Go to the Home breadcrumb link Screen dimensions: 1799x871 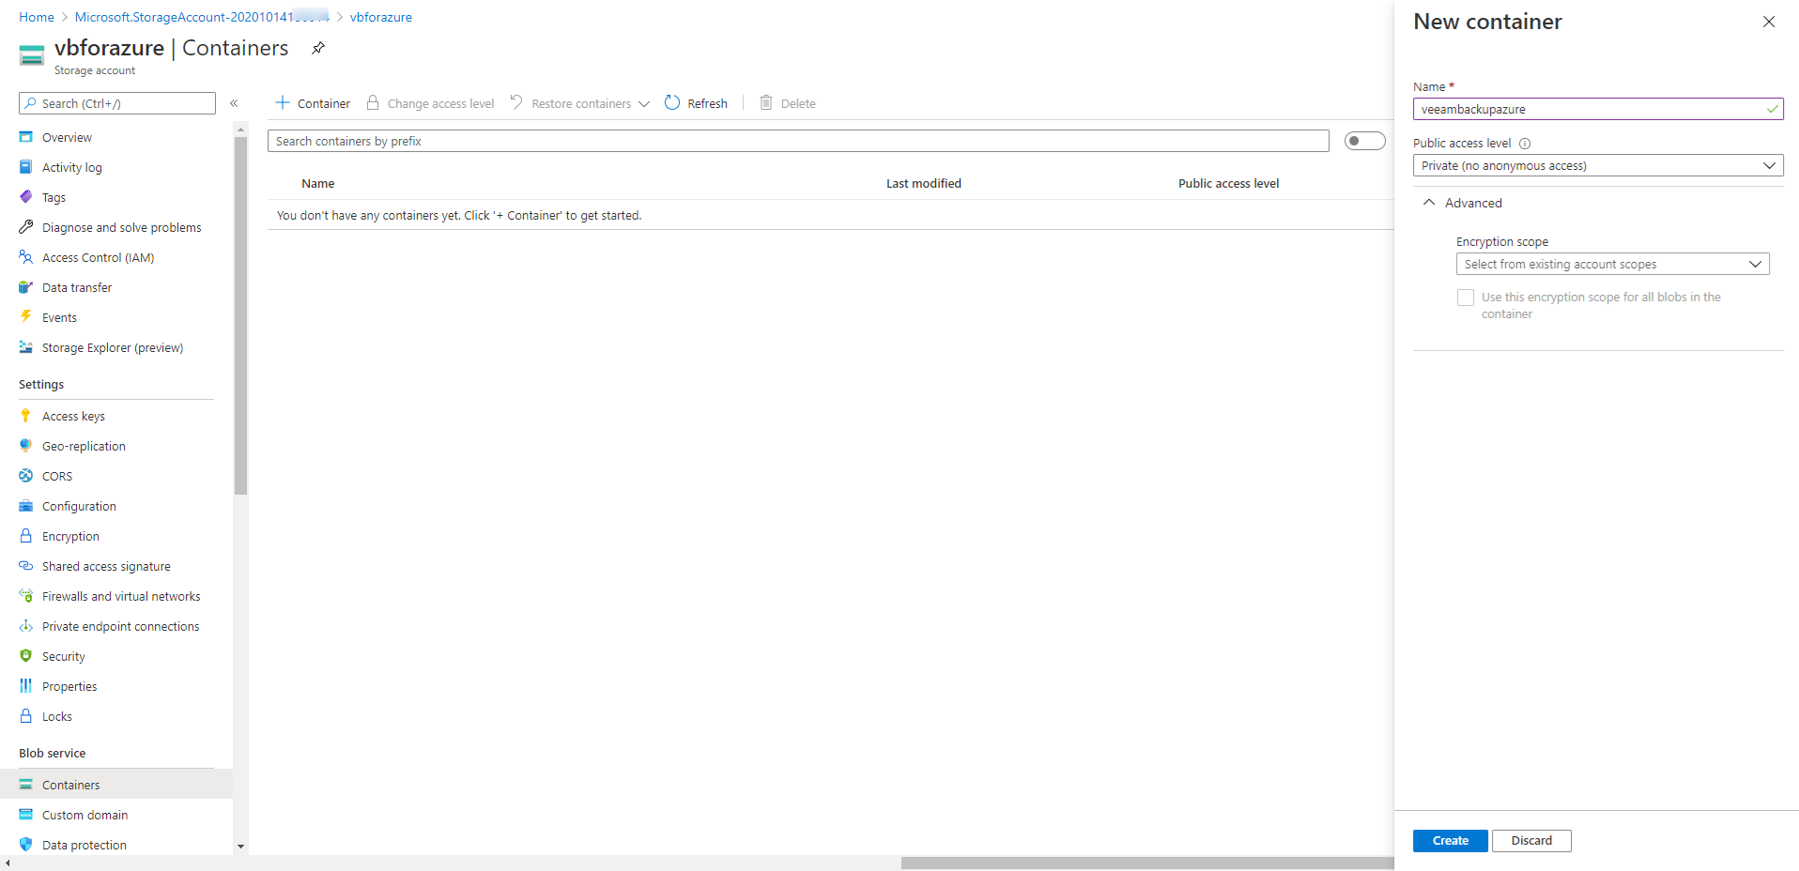pyautogui.click(x=37, y=17)
